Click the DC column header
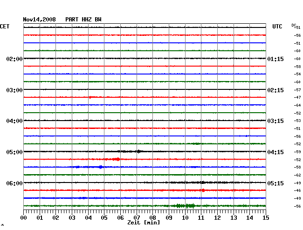303x230 pixels. [294, 25]
